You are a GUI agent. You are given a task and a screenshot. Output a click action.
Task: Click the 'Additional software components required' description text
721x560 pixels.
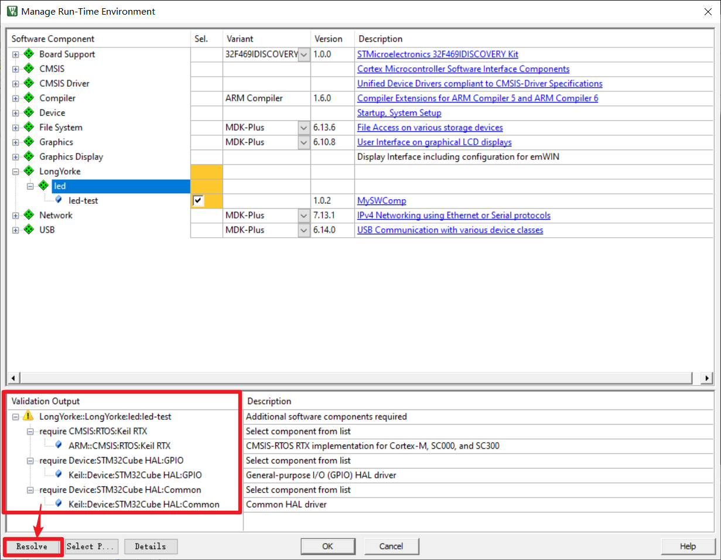(326, 416)
